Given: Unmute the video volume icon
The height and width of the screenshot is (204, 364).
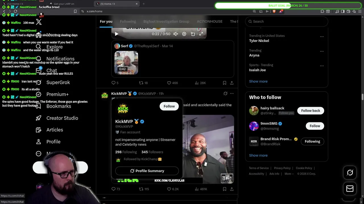Looking at the screenshot, I should coord(176,34).
